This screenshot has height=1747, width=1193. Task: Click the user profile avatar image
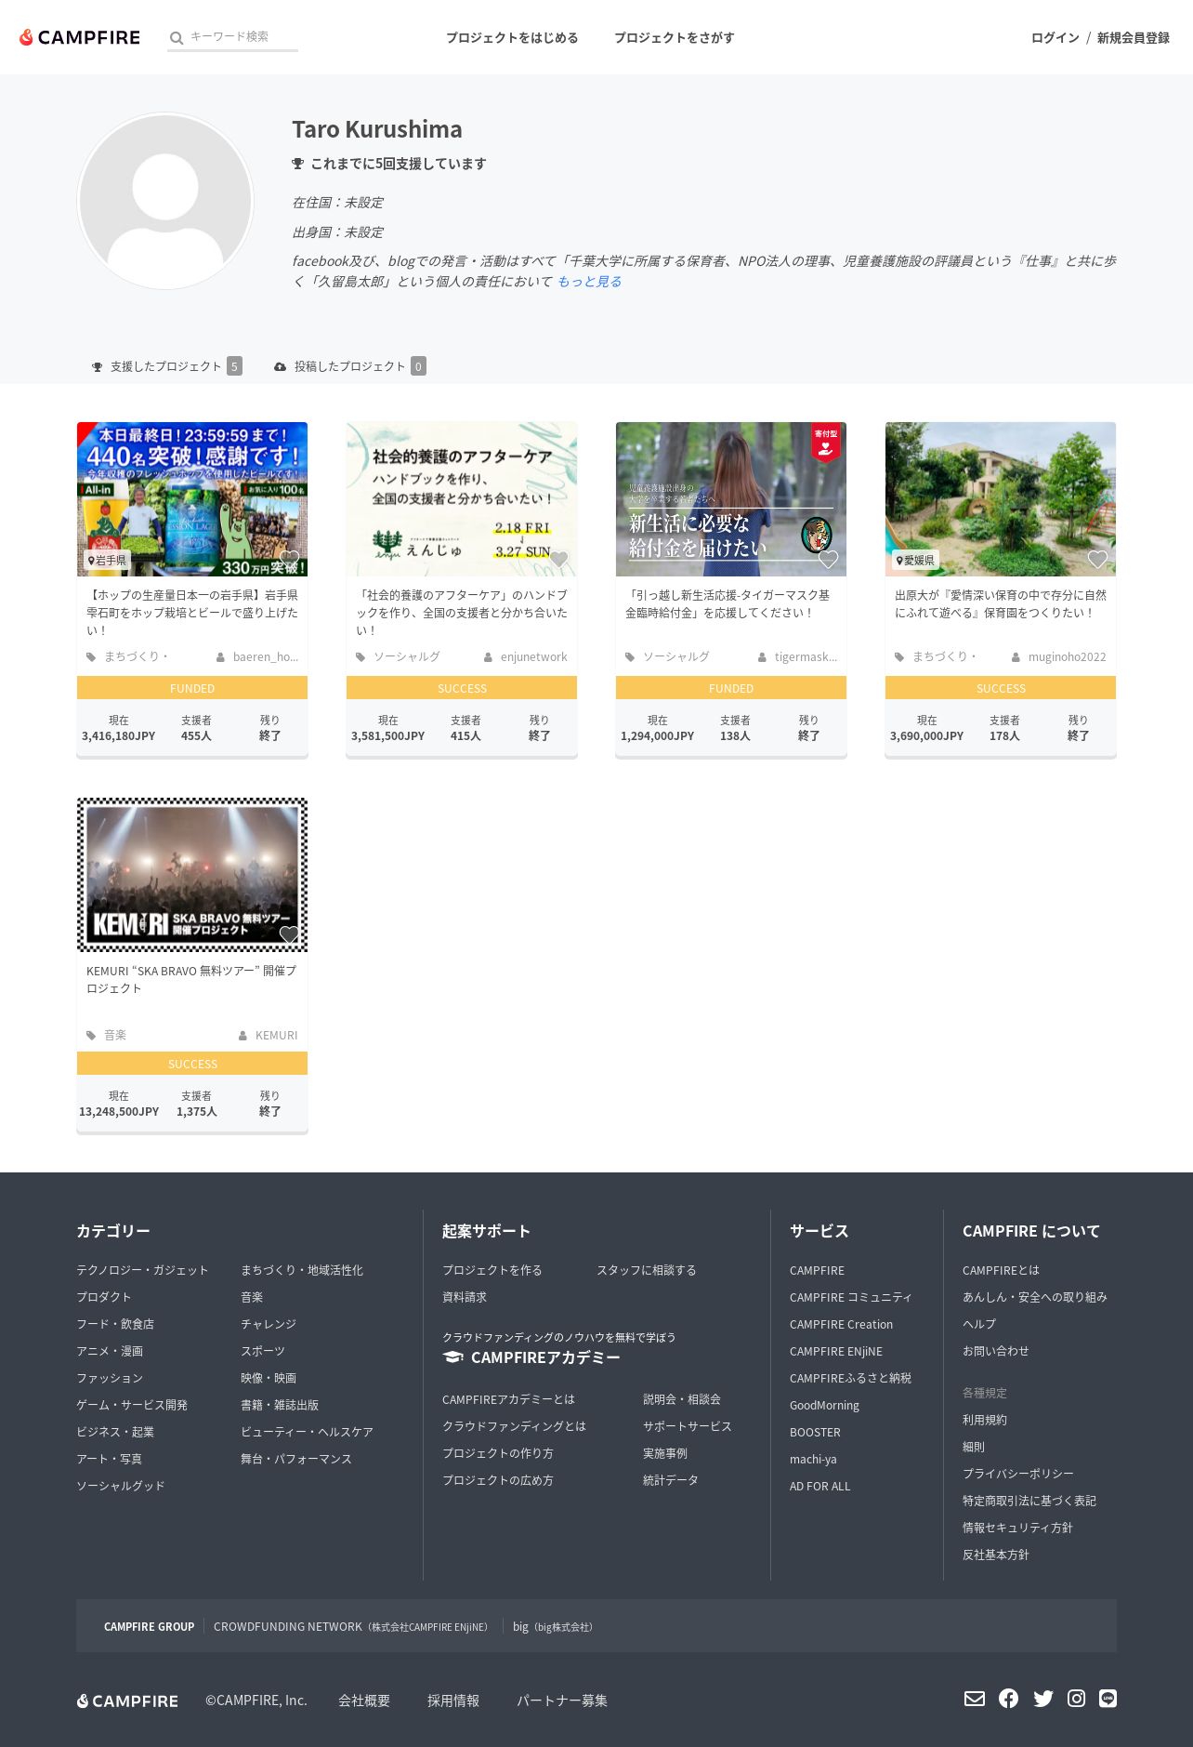pos(165,201)
